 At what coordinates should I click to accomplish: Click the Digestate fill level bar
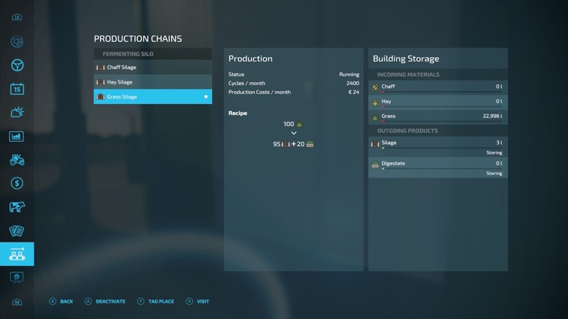(x=442, y=169)
